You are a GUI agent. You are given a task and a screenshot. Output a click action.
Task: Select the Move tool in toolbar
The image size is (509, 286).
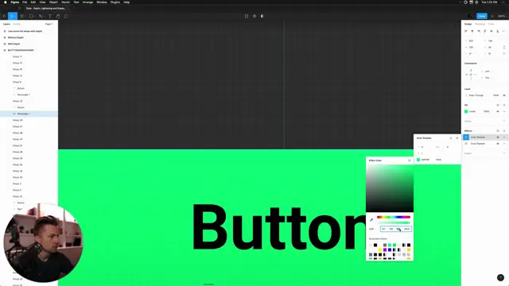(13, 16)
